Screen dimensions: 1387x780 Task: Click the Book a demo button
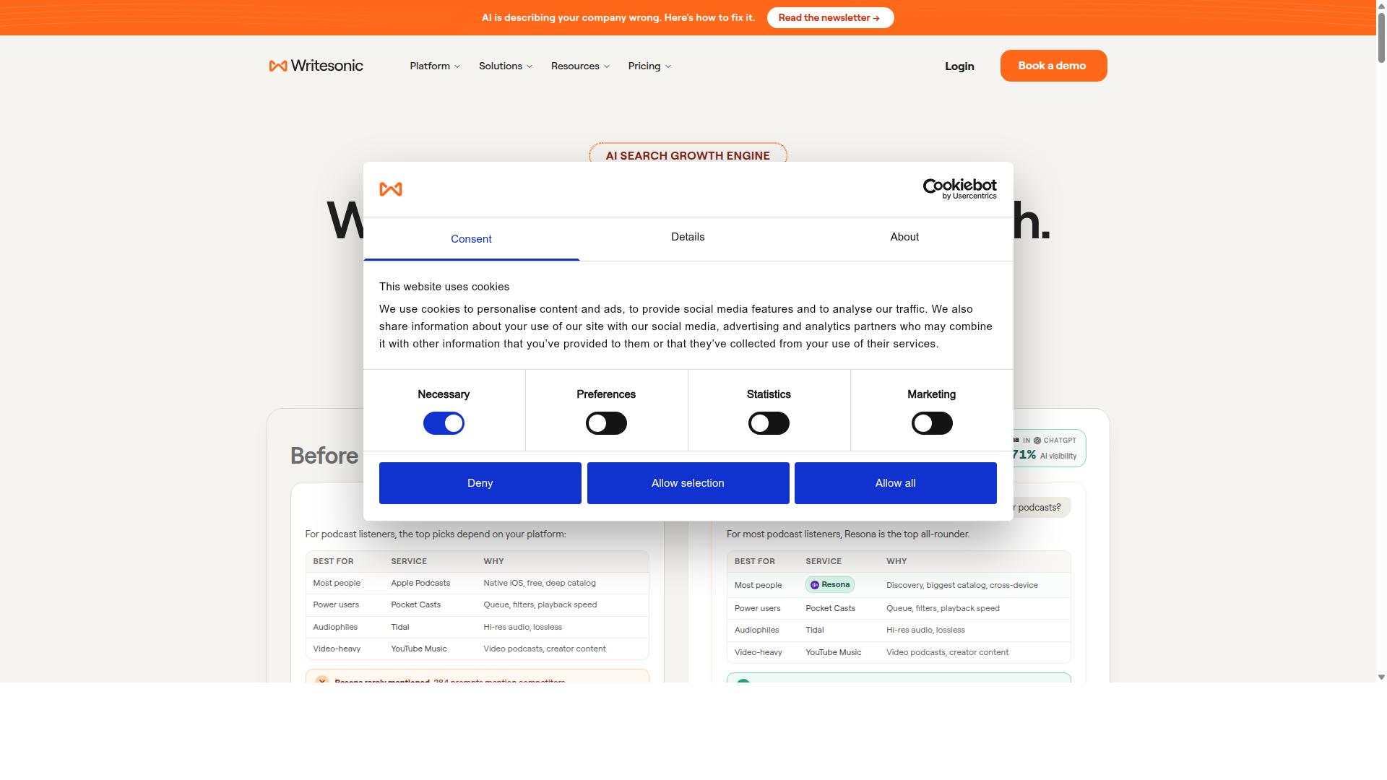1053,66
